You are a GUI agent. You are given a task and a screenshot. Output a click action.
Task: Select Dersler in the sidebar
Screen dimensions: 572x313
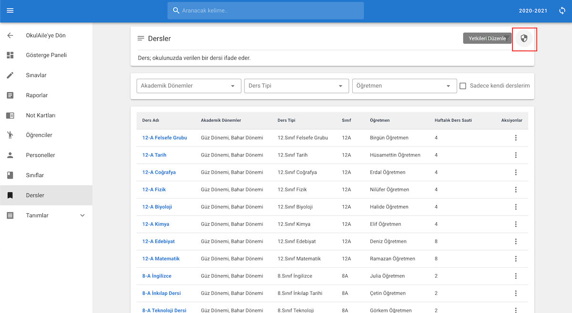46,195
